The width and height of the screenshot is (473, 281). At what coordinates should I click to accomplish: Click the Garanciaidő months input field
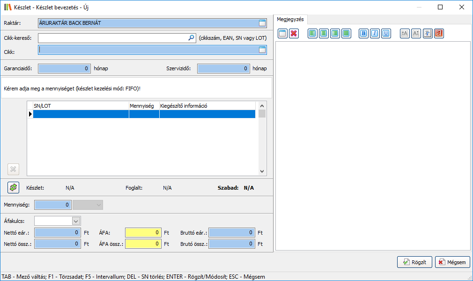click(64, 69)
